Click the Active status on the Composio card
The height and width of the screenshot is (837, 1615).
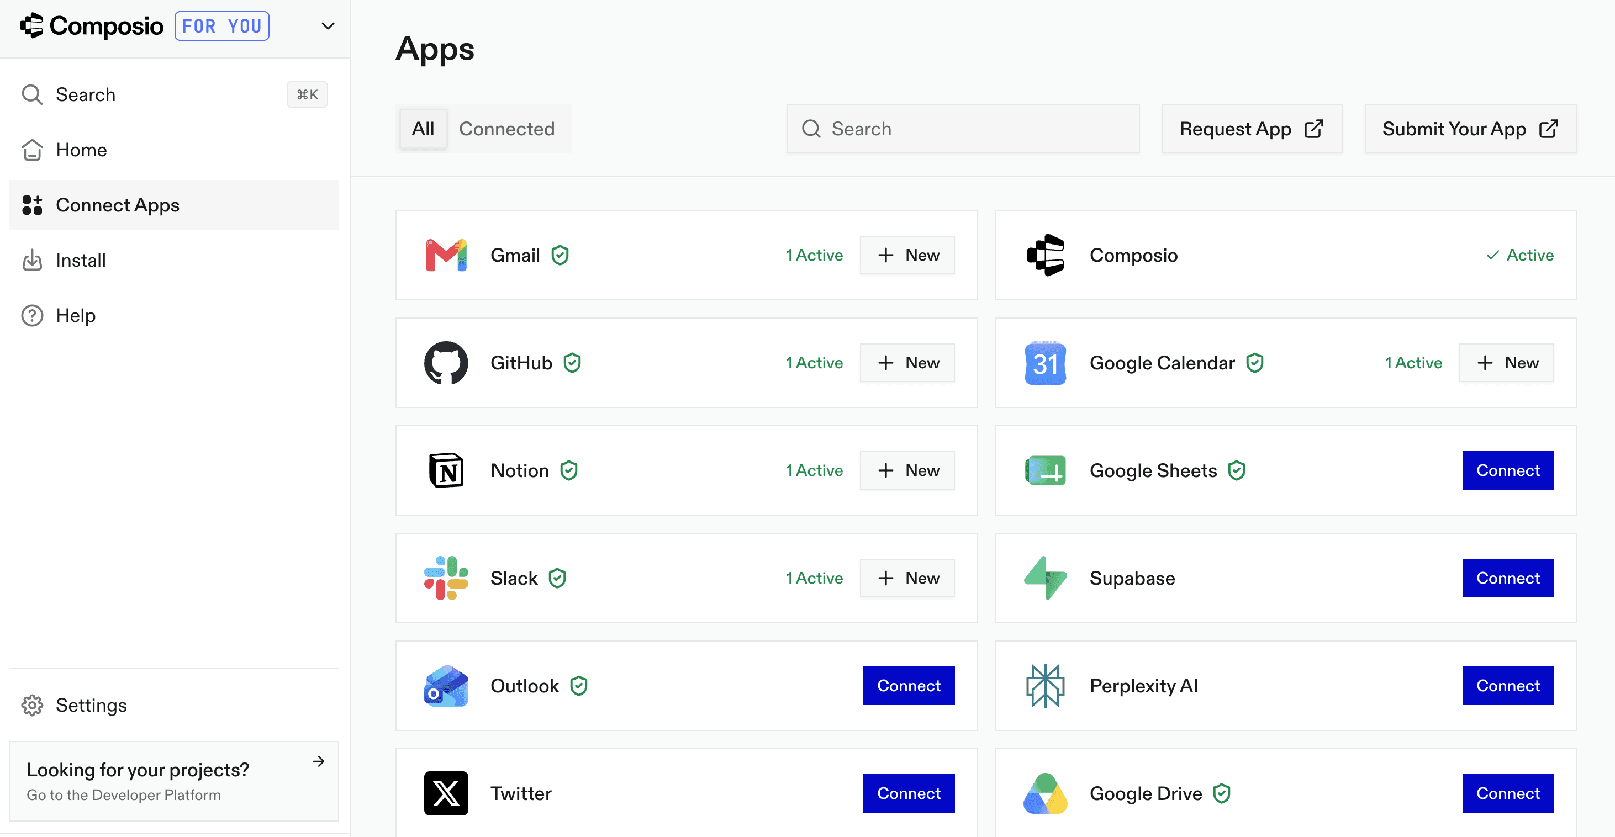coord(1519,255)
